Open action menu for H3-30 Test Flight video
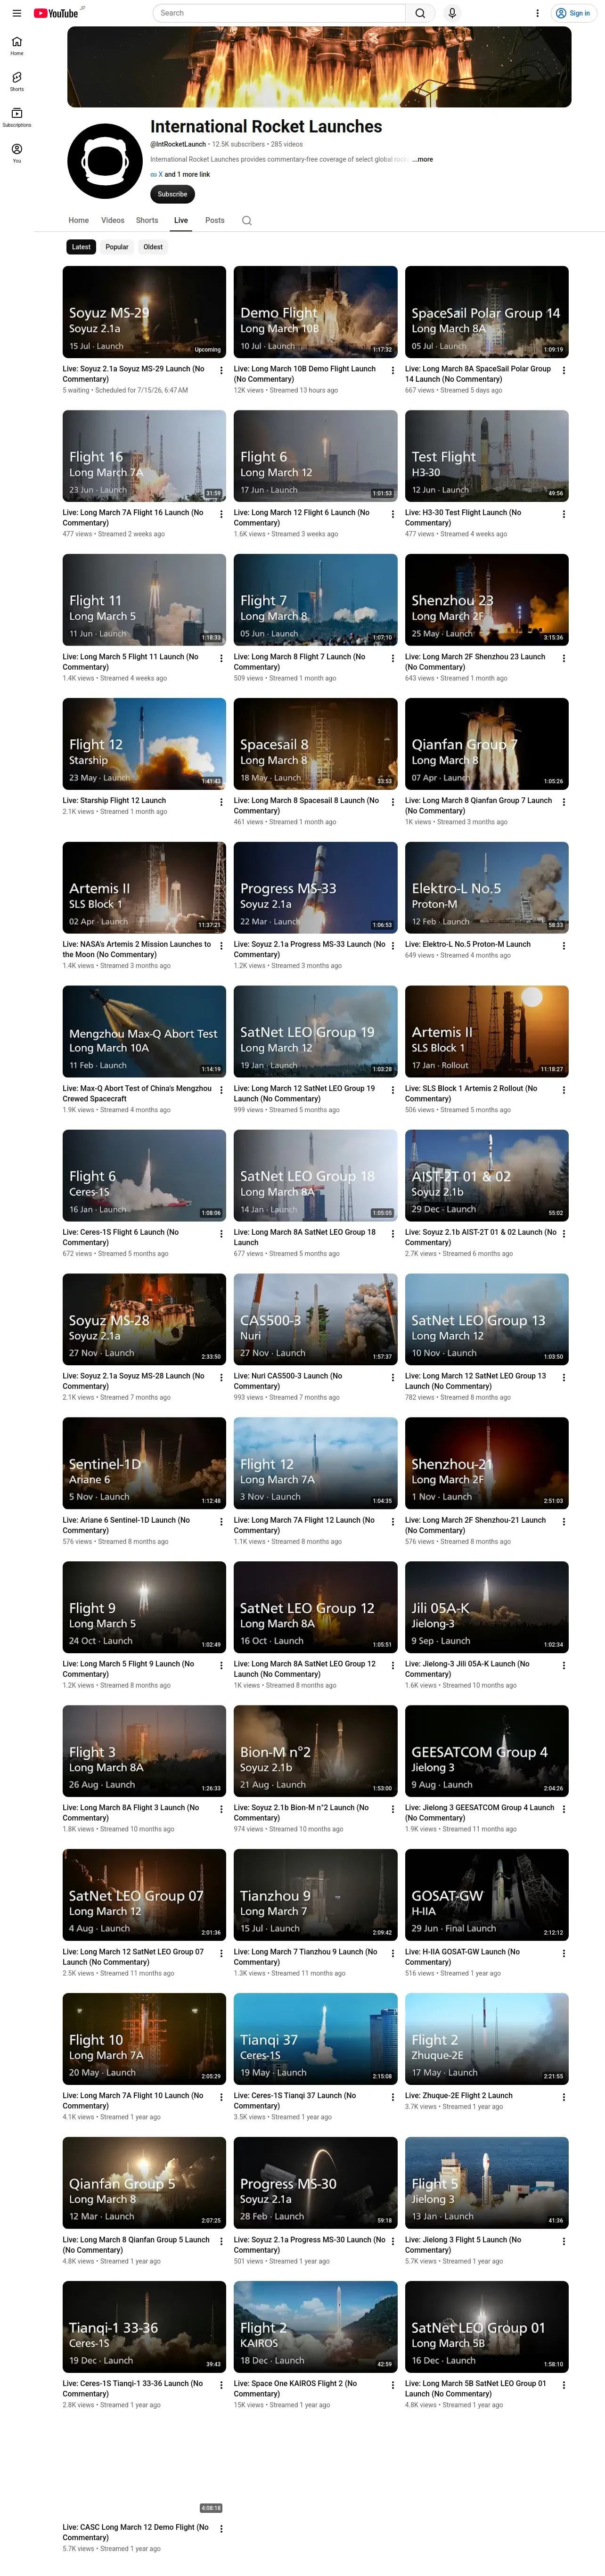 (563, 514)
